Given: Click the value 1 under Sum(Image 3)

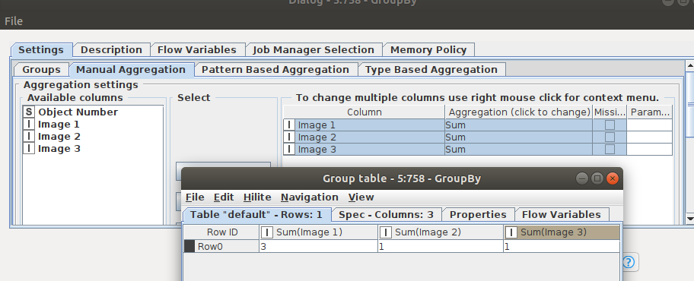Looking at the screenshot, I should pos(562,247).
